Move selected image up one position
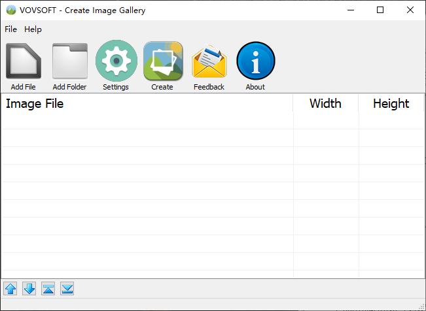This screenshot has width=426, height=311. (x=10, y=289)
